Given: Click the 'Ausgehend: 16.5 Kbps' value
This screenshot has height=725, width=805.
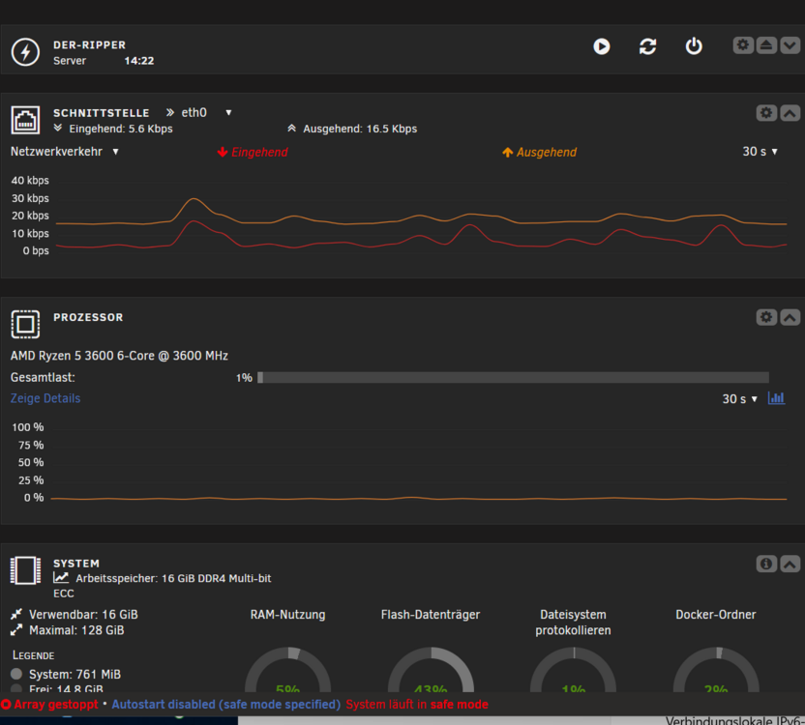Looking at the screenshot, I should click(x=360, y=129).
